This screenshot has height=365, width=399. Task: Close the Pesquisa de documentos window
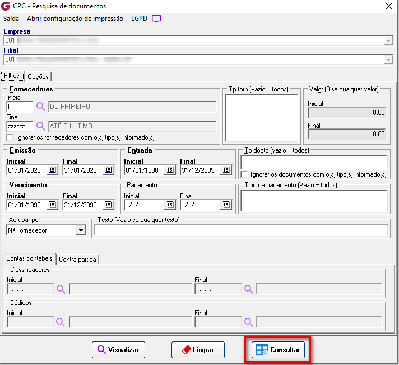pos(388,6)
